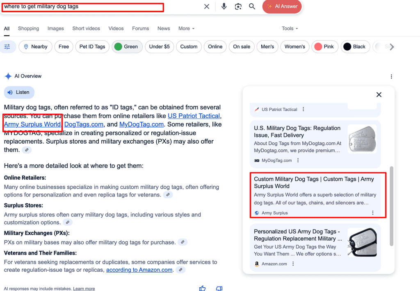Toggle the Online filter chip

click(x=215, y=47)
